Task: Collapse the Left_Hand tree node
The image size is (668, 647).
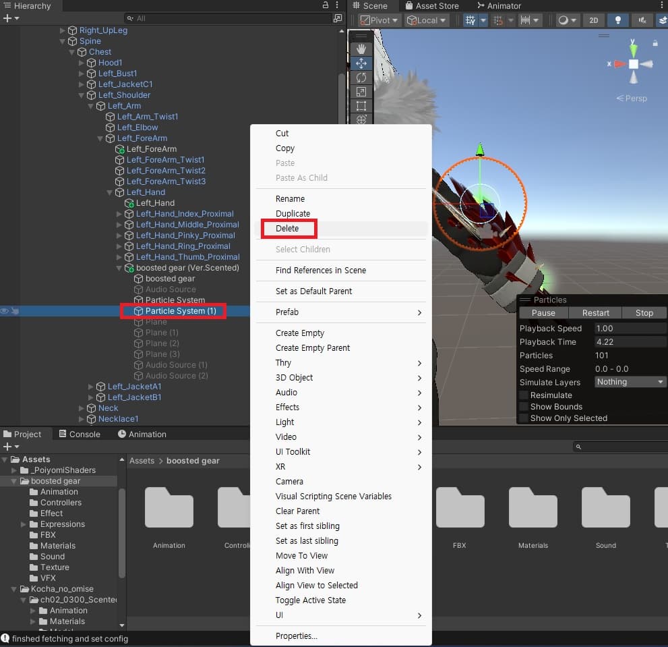Action: tap(110, 192)
